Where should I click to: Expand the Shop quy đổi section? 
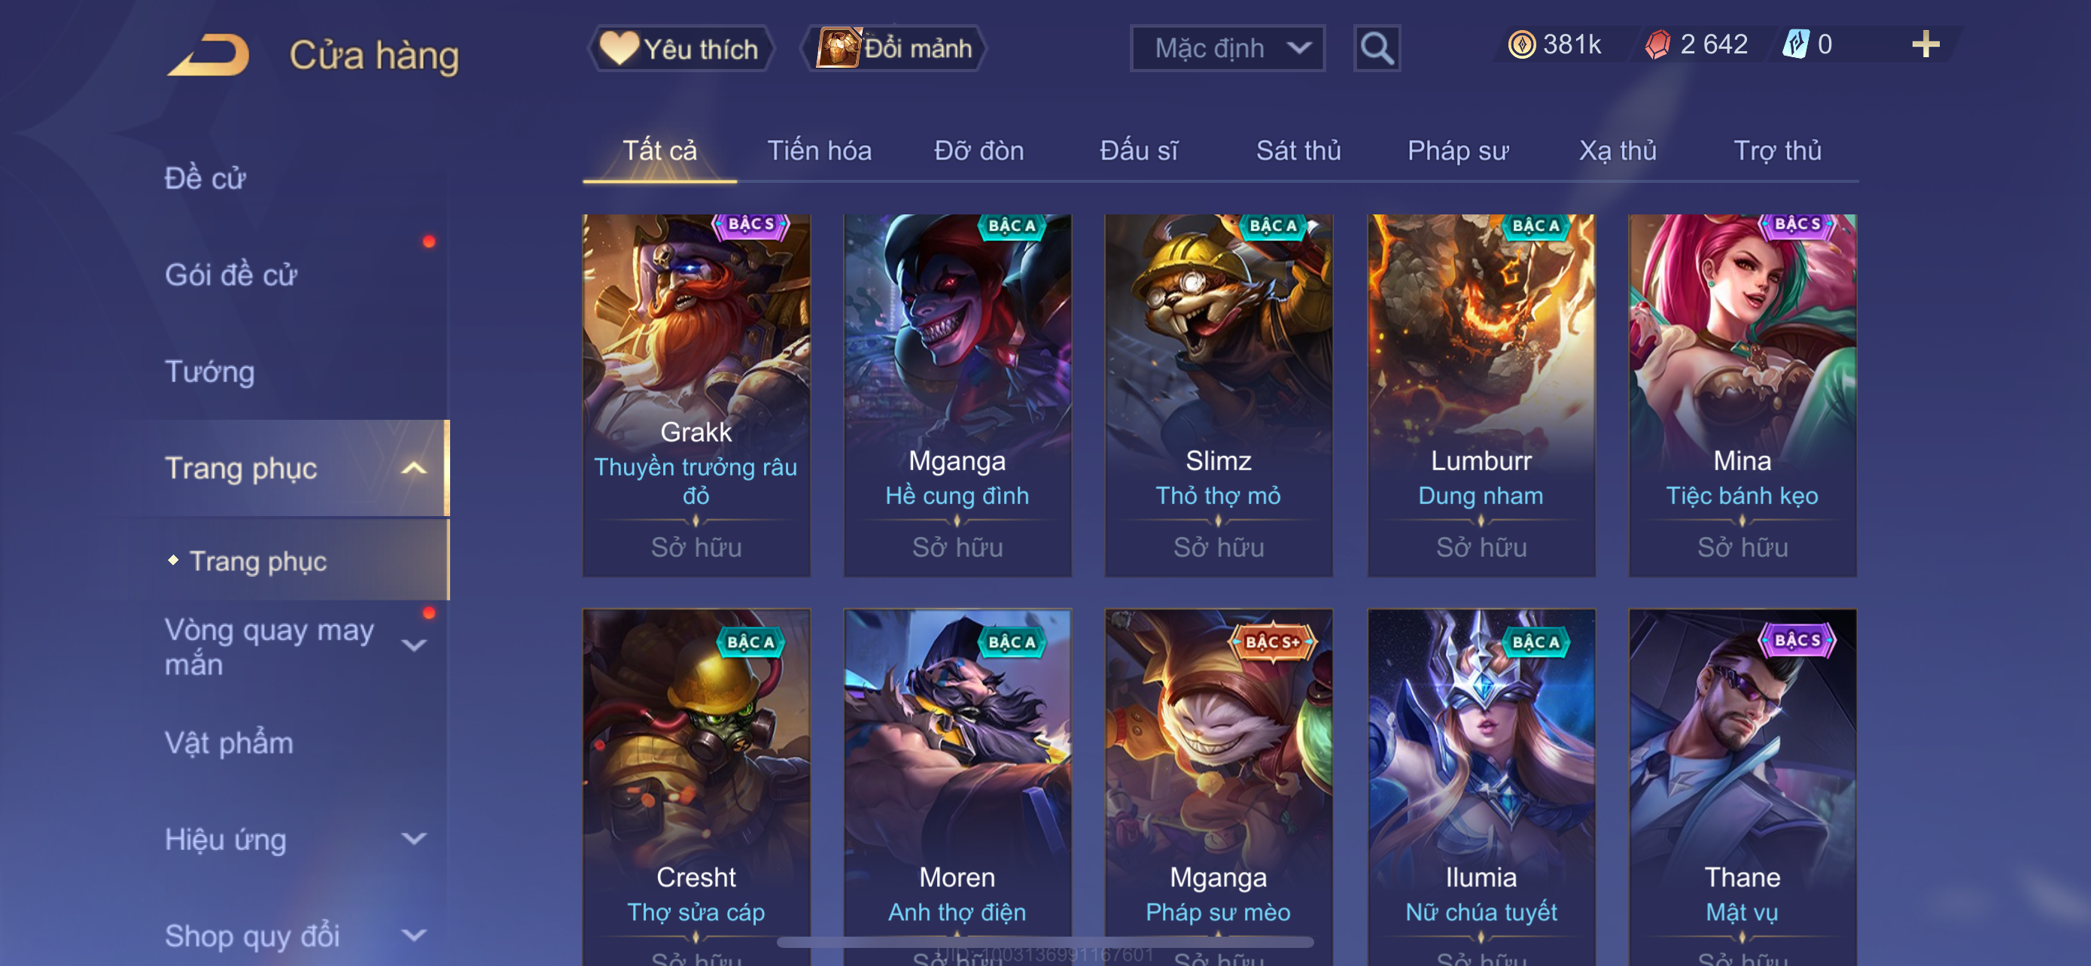click(414, 935)
